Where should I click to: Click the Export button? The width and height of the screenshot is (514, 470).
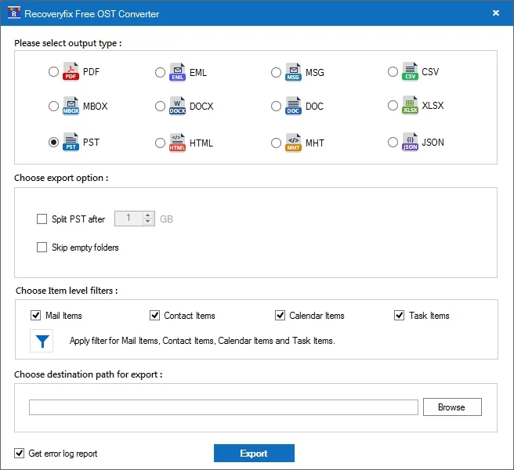(x=254, y=454)
